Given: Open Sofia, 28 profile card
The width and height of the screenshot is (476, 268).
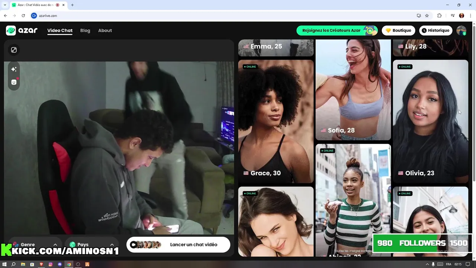Looking at the screenshot, I should point(353,90).
